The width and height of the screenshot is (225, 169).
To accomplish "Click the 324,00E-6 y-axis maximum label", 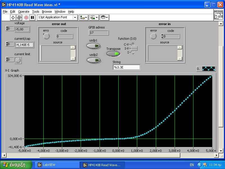I will click(x=15, y=76).
